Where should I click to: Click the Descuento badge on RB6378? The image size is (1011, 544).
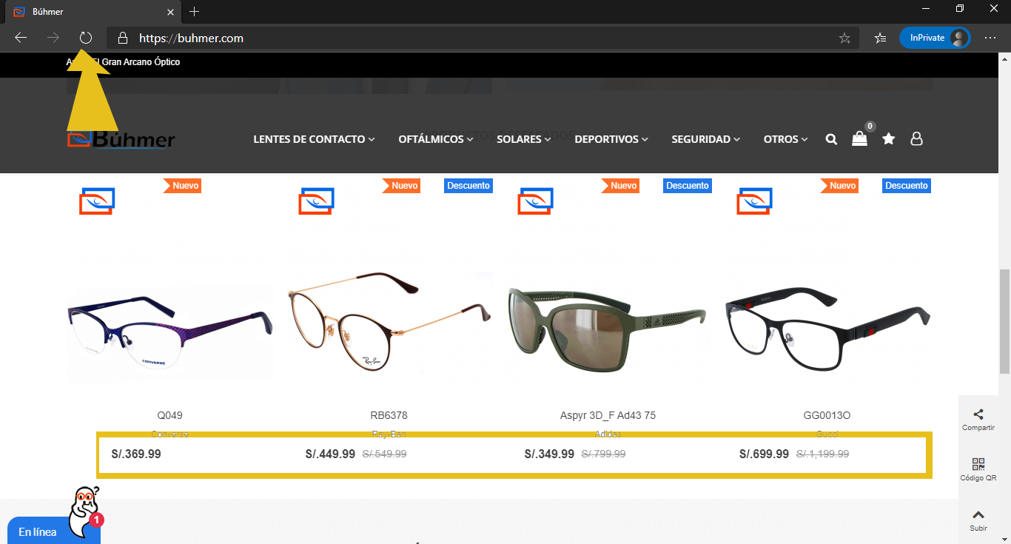(468, 186)
